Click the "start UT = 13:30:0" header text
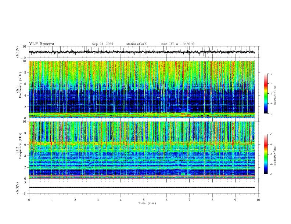The height and width of the screenshot is (224, 291). pyautogui.click(x=177, y=44)
